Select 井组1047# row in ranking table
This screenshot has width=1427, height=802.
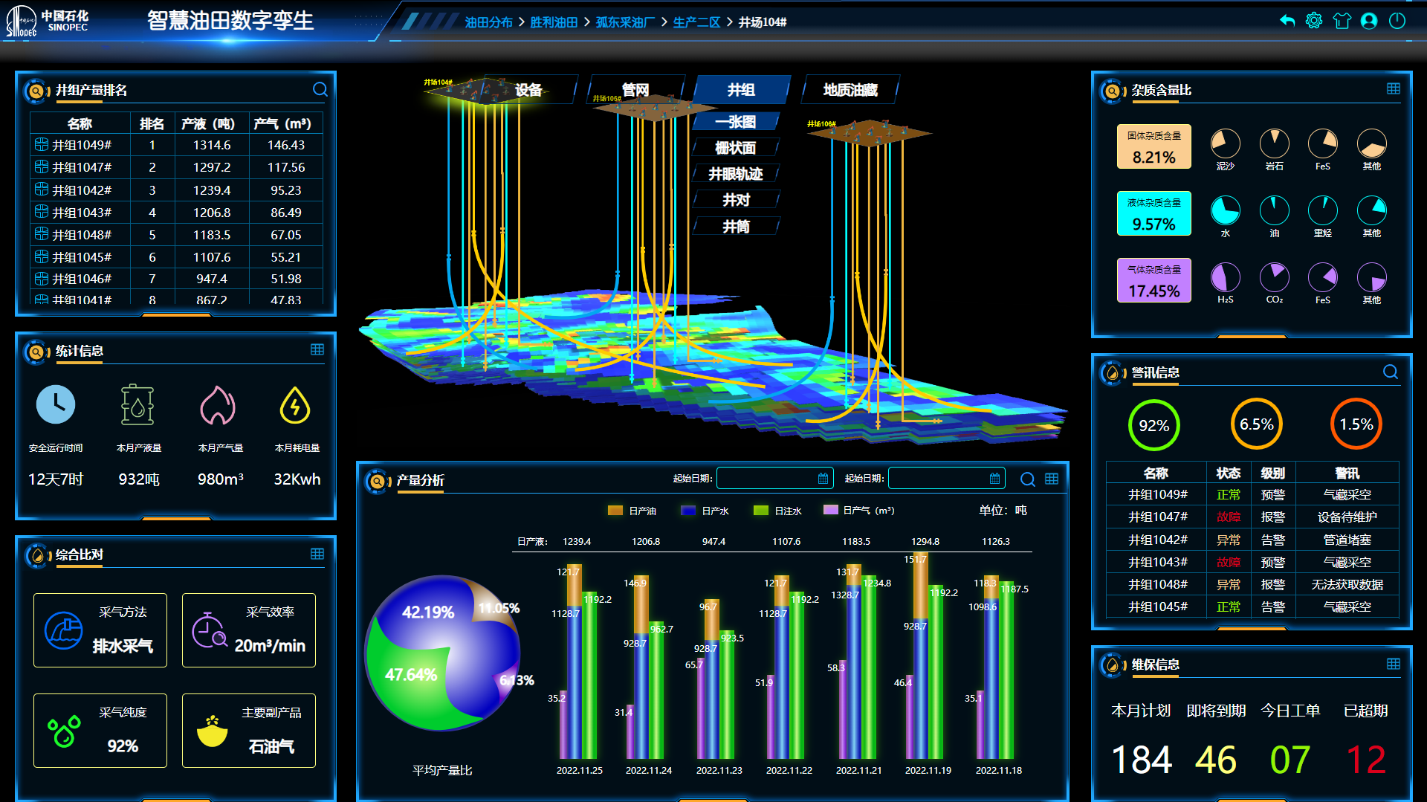click(x=176, y=167)
